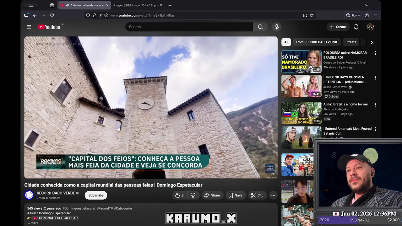Click the video player area

click(x=151, y=107)
